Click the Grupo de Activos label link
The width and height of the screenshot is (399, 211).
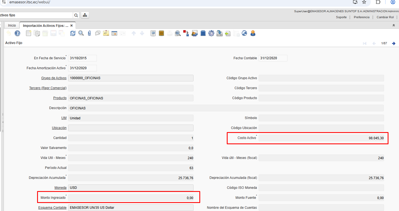coord(54,78)
